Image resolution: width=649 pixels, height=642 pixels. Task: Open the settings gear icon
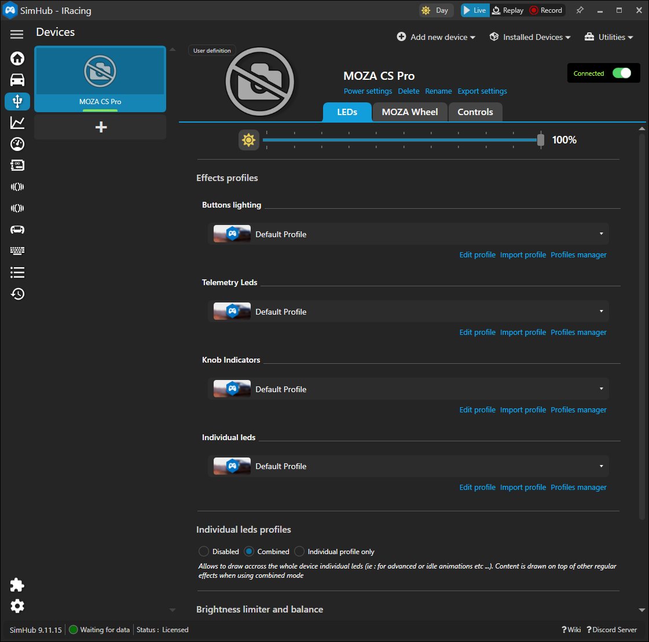point(17,606)
